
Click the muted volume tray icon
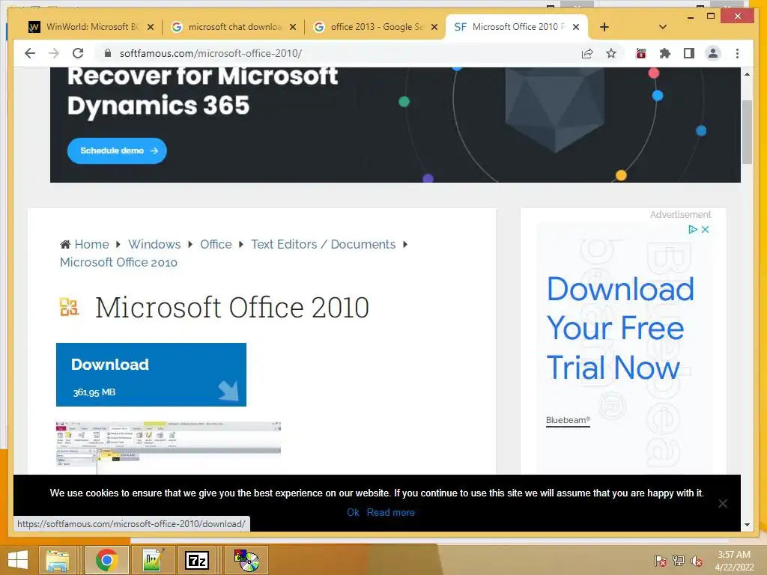pyautogui.click(x=697, y=561)
